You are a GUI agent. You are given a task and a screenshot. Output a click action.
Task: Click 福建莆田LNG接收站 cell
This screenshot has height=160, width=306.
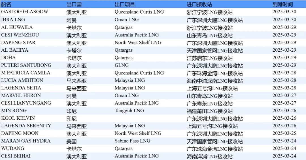pyautogui.click(x=210, y=111)
